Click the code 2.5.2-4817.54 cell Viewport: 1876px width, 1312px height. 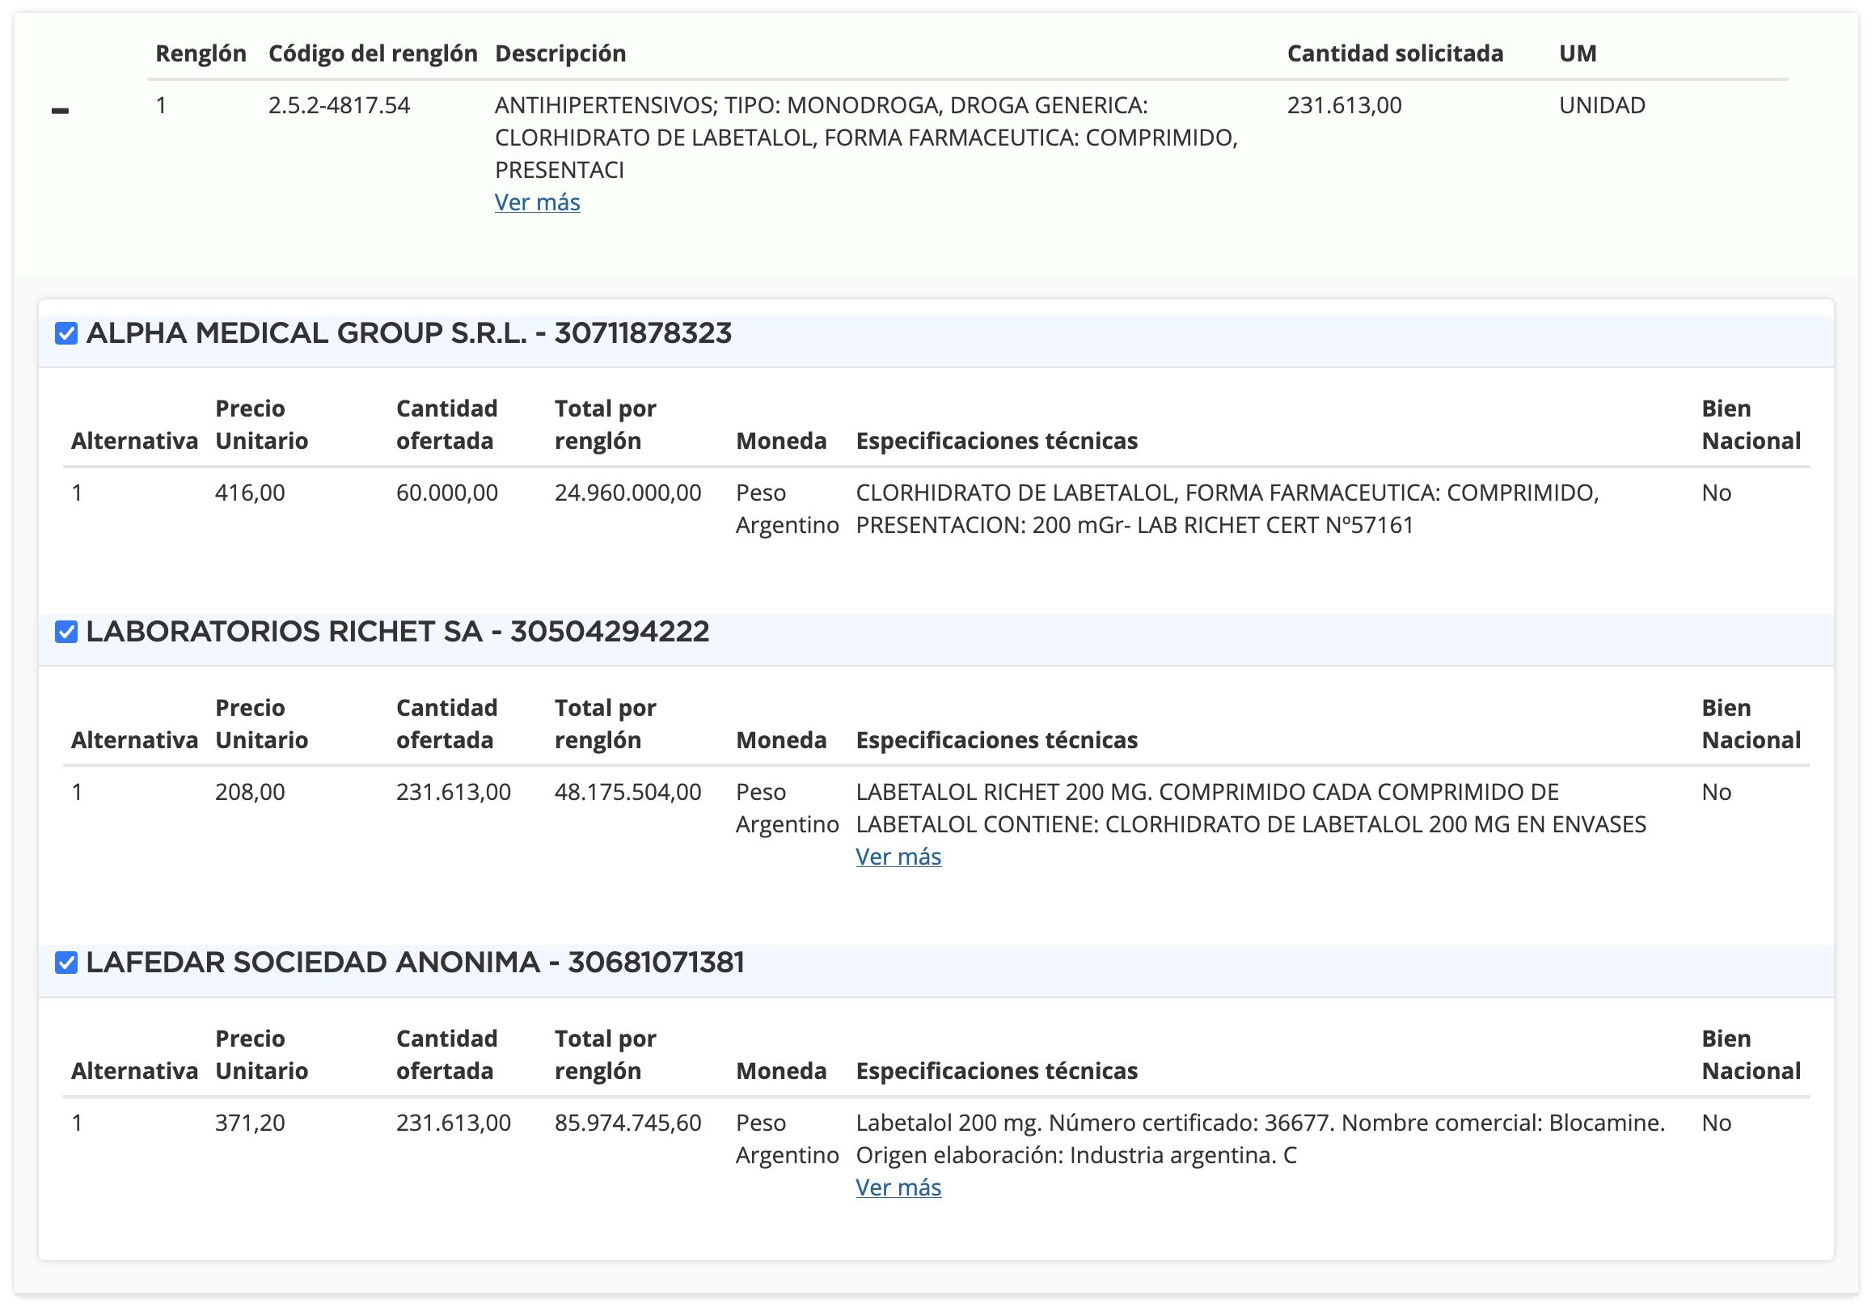click(x=339, y=105)
